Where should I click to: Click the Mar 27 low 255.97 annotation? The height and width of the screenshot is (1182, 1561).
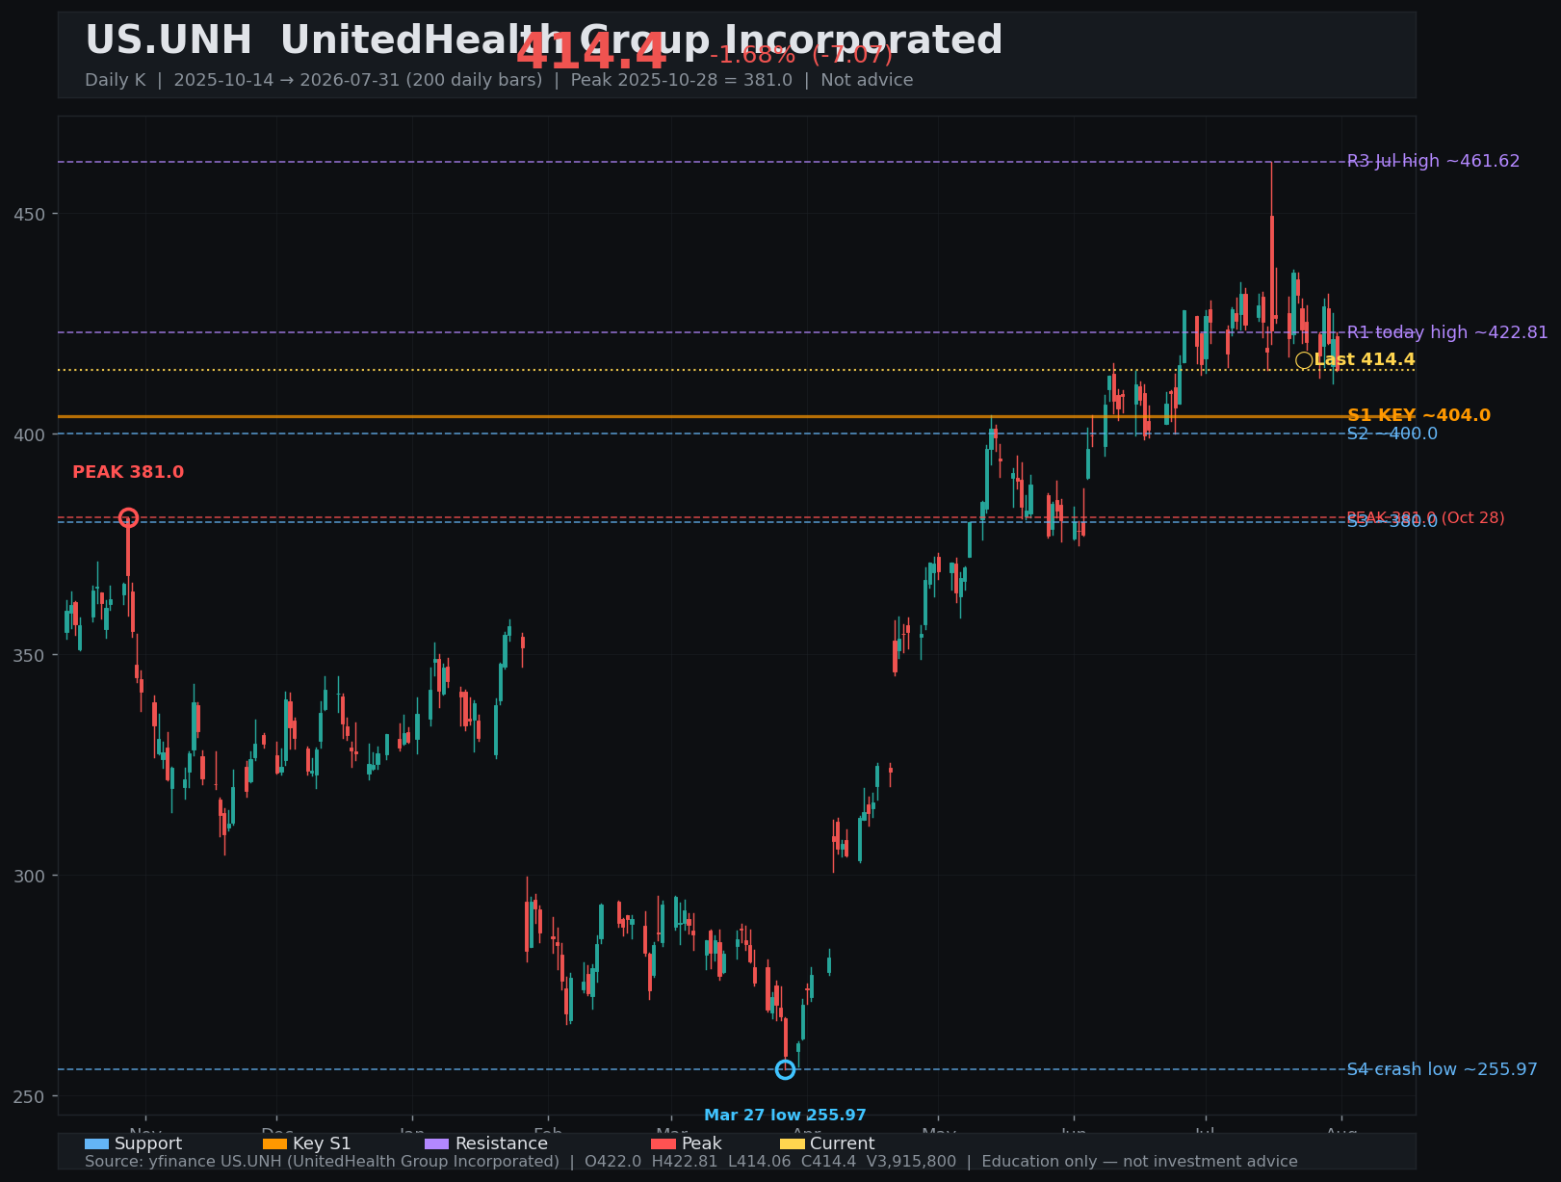(x=785, y=1116)
